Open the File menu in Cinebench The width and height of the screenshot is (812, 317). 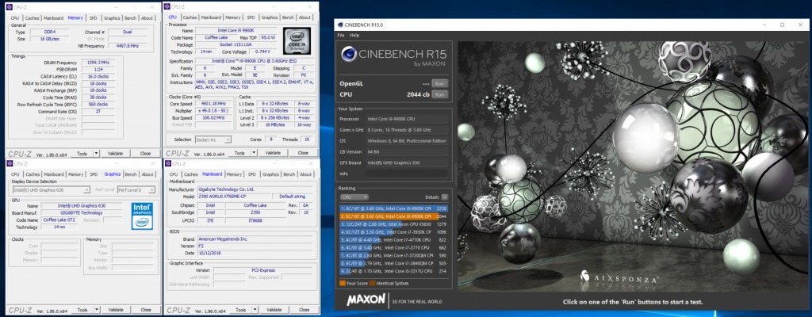coord(341,35)
